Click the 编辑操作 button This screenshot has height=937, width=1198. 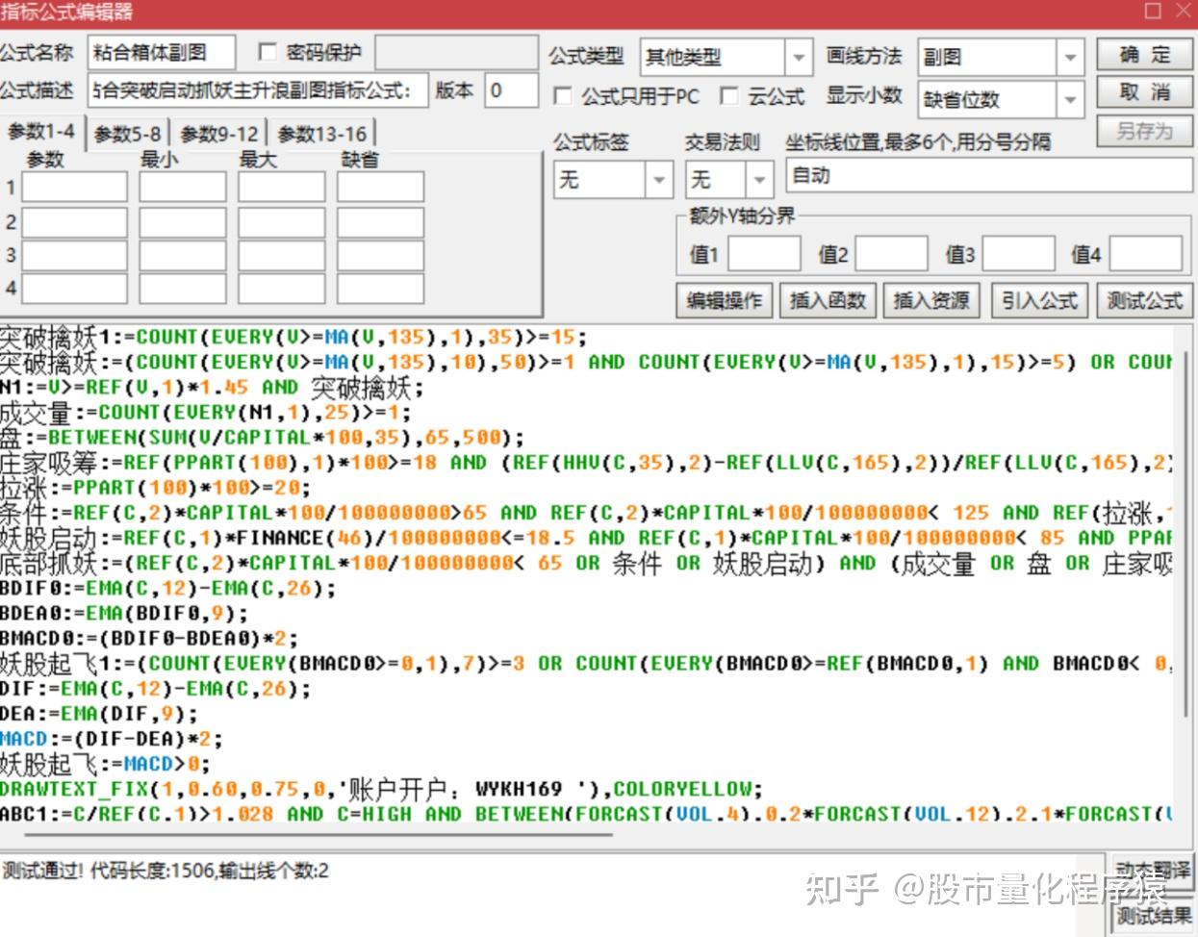point(724,301)
